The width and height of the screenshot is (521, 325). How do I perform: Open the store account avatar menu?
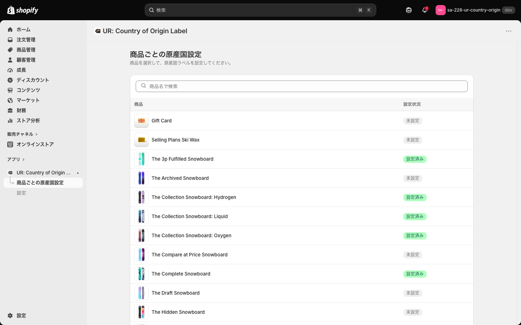pos(440,10)
